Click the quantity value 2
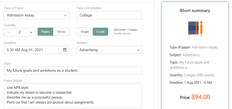232x109 pixels. point(20,32)
